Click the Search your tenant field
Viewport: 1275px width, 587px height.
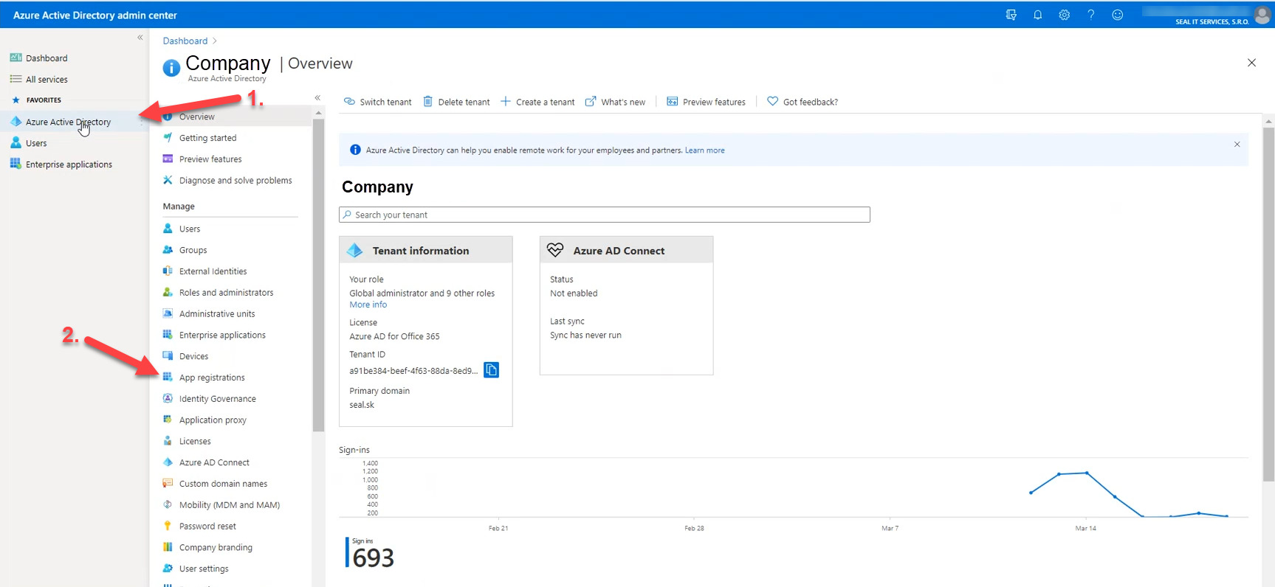pyautogui.click(x=605, y=215)
